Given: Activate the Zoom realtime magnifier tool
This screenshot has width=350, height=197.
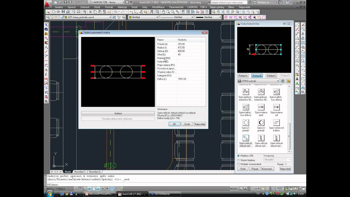Looking at the screenshot, I should point(168,12).
